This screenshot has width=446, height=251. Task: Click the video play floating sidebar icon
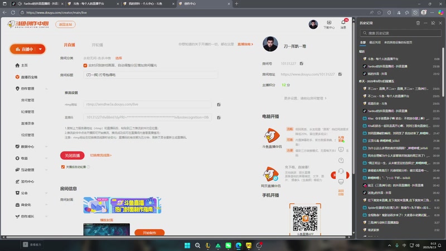[341, 149]
